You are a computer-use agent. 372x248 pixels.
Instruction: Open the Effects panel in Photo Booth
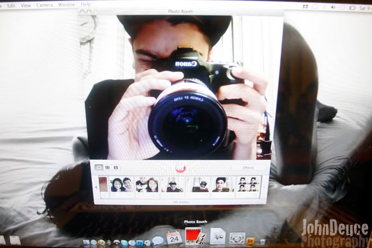click(x=248, y=168)
